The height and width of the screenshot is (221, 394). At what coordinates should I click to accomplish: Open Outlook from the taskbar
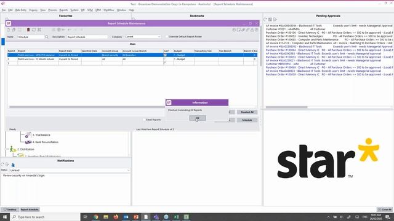(126, 217)
